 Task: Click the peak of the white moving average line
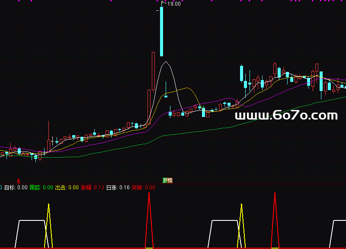[x=165, y=61]
